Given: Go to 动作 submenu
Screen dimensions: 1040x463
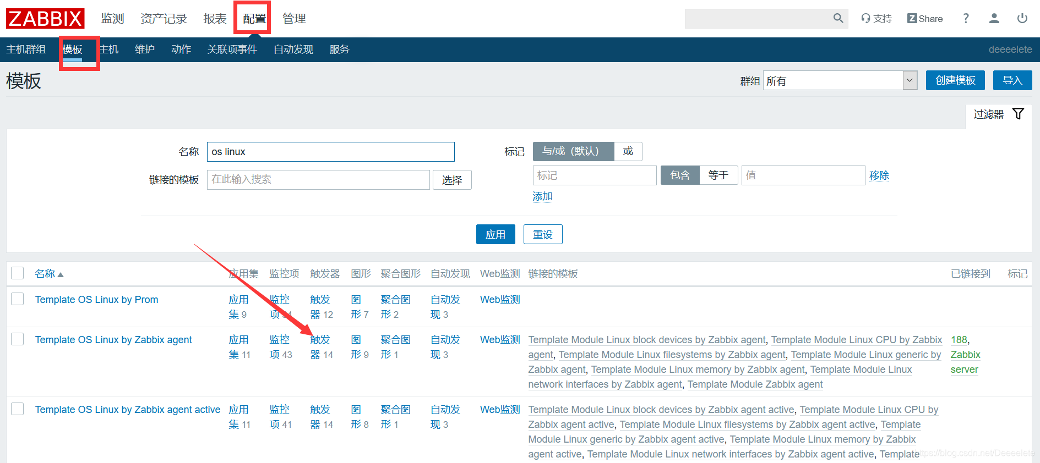Looking at the screenshot, I should [181, 49].
